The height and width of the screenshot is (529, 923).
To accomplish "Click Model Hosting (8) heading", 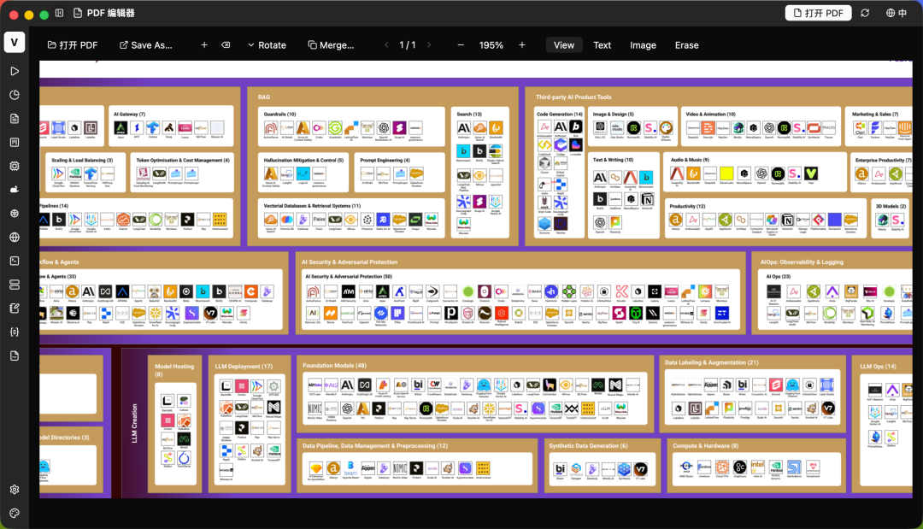I will tap(173, 369).
